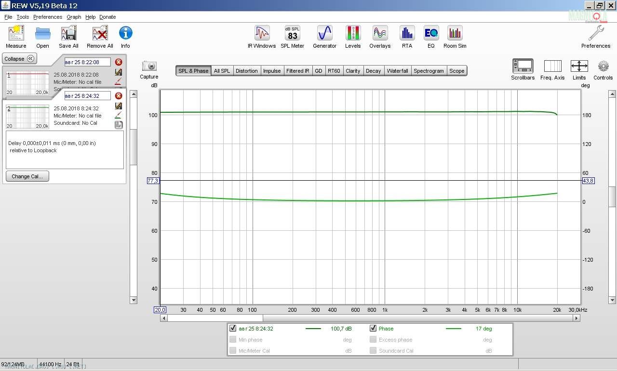Image resolution: width=617 pixels, height=371 pixels.
Task: Open the EQ window
Action: pyautogui.click(x=431, y=33)
